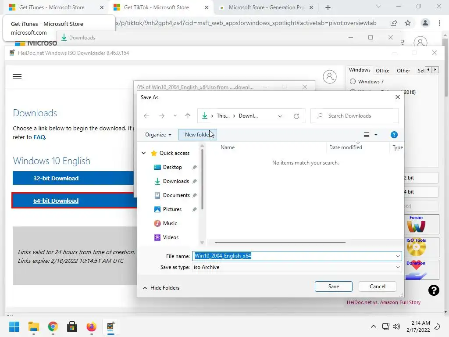Open the view options dropdown arrow
This screenshot has height=337, width=449.
(376, 135)
